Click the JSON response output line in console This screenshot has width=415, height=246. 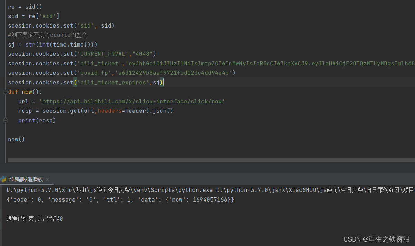pos(120,199)
